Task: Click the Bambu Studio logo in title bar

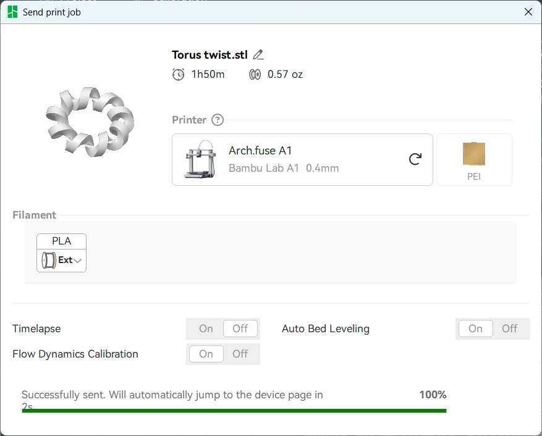Action: point(12,12)
